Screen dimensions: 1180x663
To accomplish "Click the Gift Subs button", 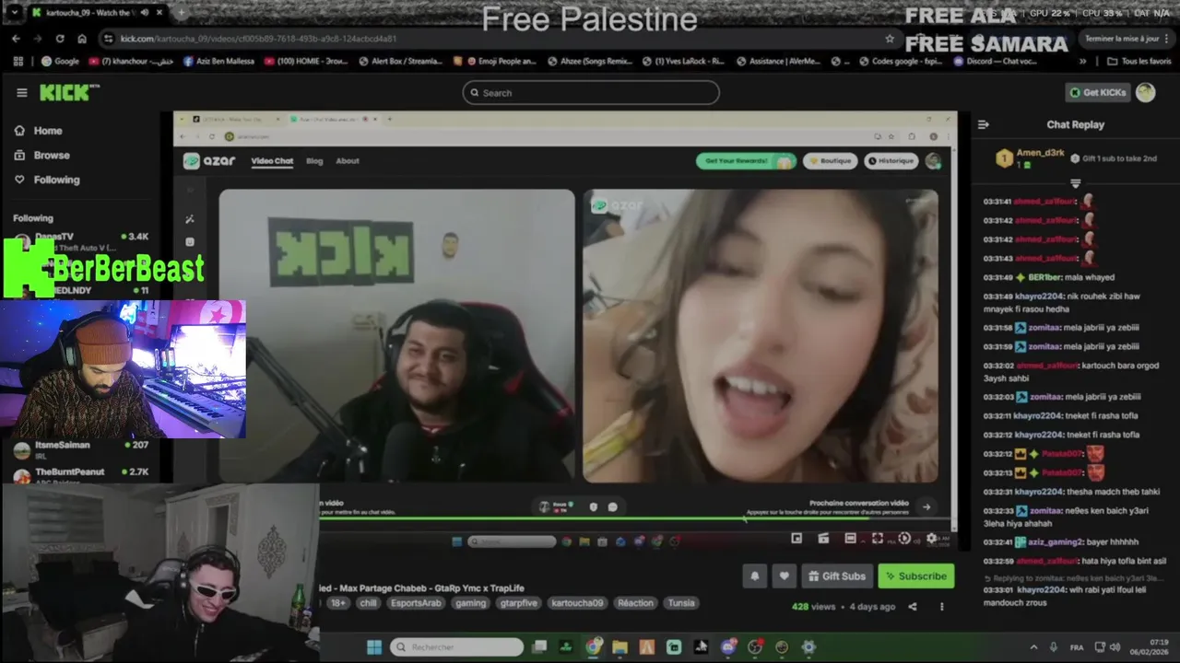I will click(x=836, y=576).
